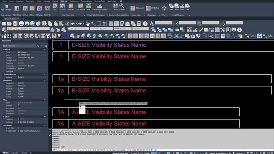Switch to the Insert ribbon tab
The height and width of the screenshot is (154, 274).
(x=12, y=1)
